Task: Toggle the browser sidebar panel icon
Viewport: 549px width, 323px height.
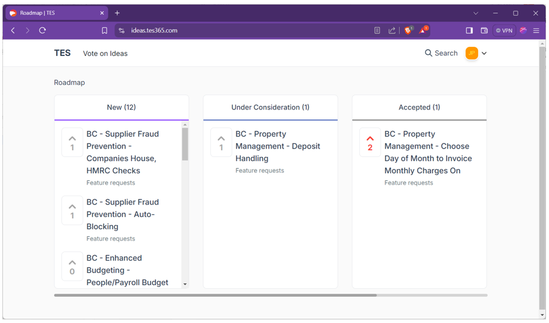Action: tap(469, 31)
